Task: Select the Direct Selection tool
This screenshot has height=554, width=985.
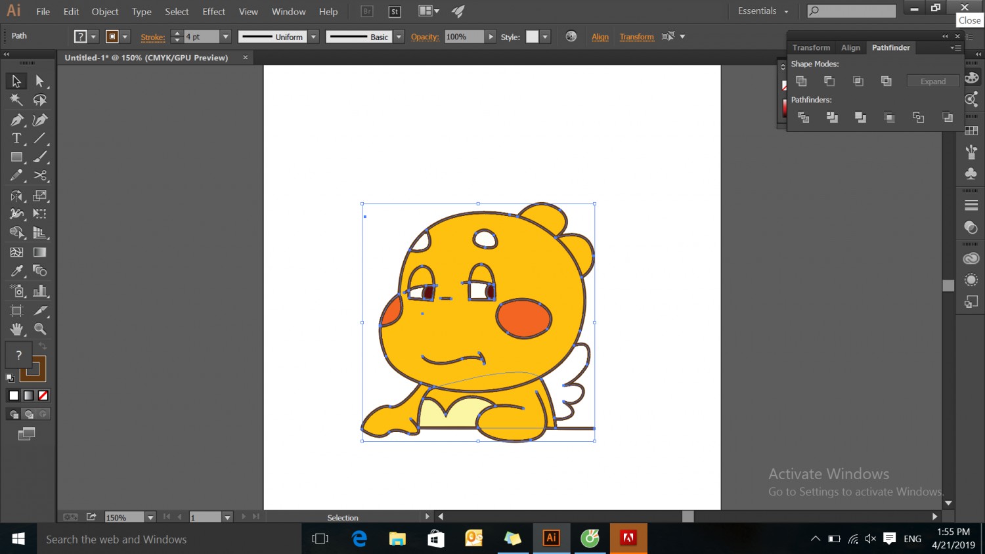Action: click(x=39, y=81)
